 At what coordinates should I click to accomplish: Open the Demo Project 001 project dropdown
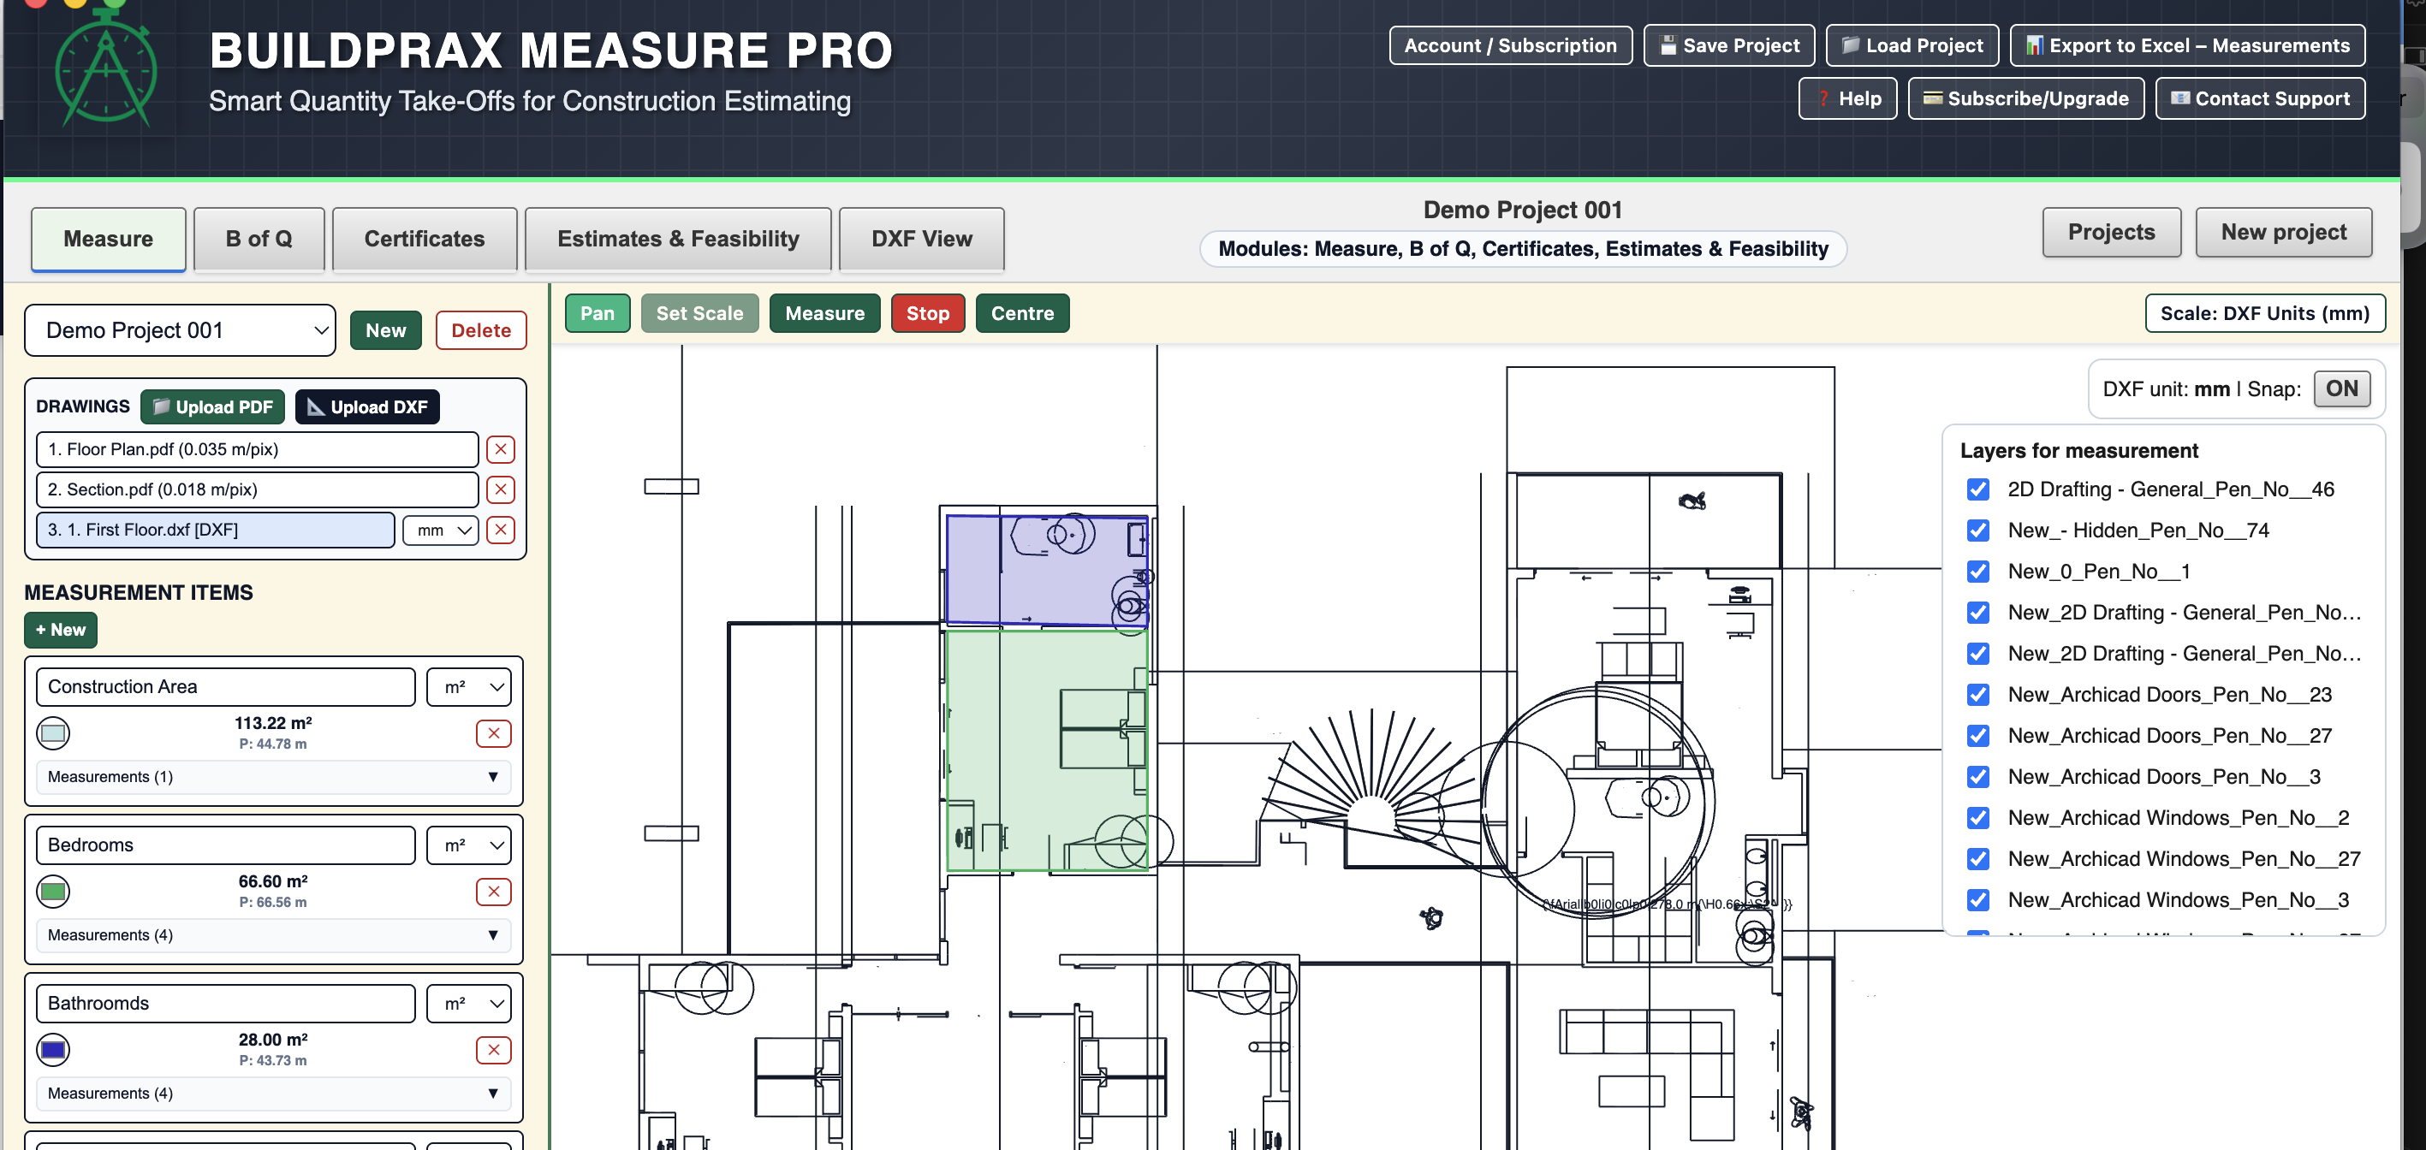[180, 330]
